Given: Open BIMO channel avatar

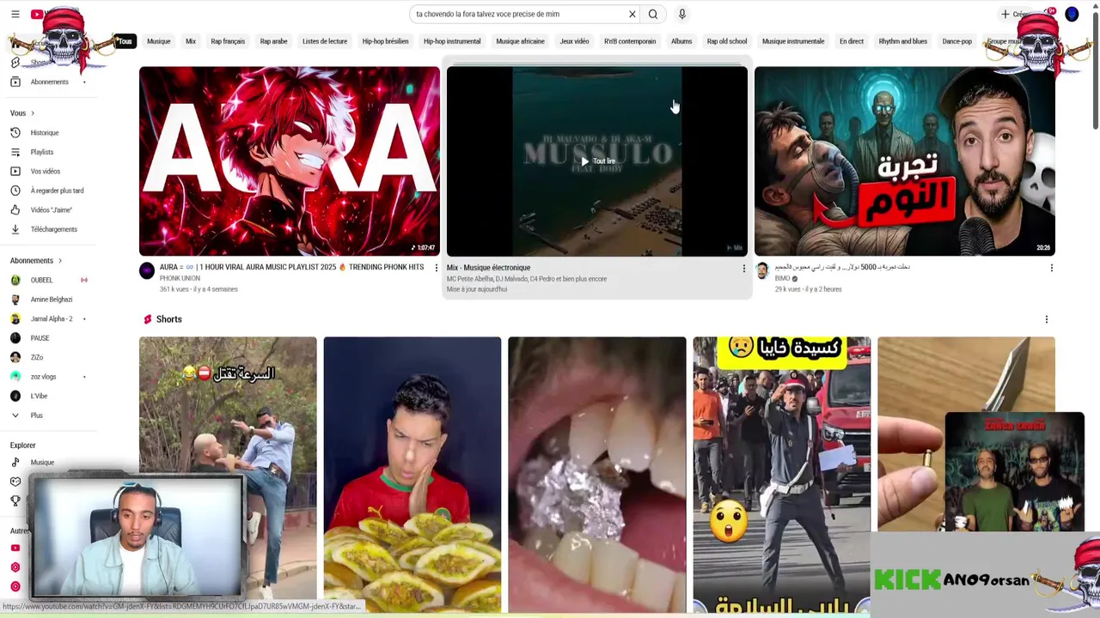Looking at the screenshot, I should (761, 271).
